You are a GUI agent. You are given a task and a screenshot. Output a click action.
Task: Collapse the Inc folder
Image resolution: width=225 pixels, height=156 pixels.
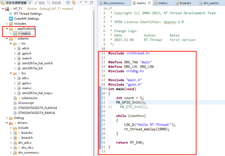tap(11, 43)
